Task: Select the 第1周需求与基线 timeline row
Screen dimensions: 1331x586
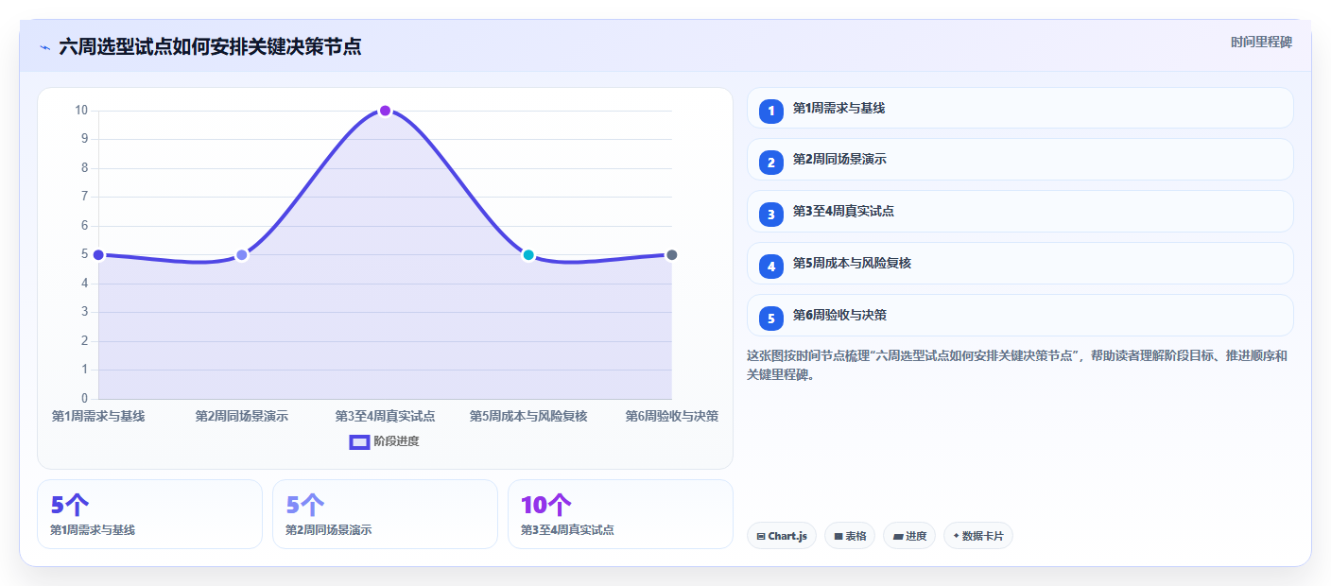Action: (1020, 108)
